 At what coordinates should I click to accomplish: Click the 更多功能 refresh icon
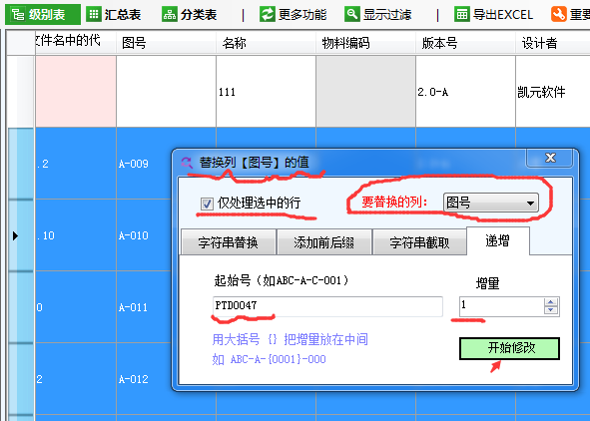pos(268,14)
